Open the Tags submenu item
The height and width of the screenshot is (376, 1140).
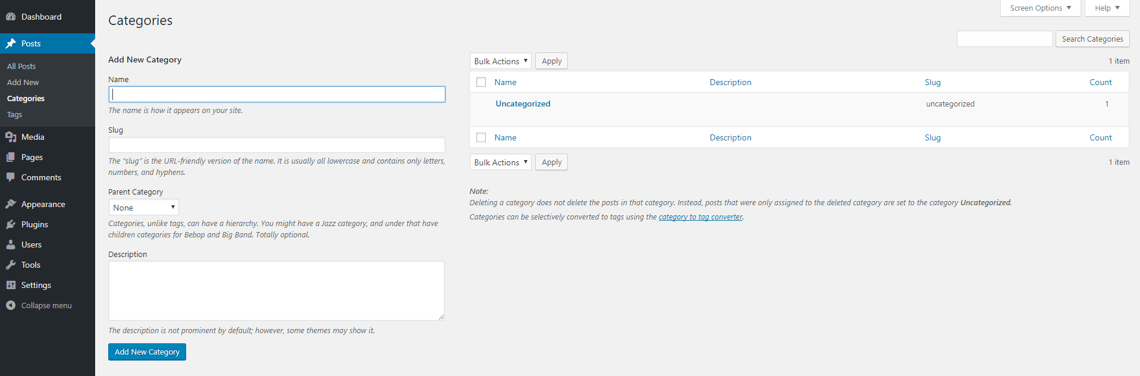click(14, 115)
